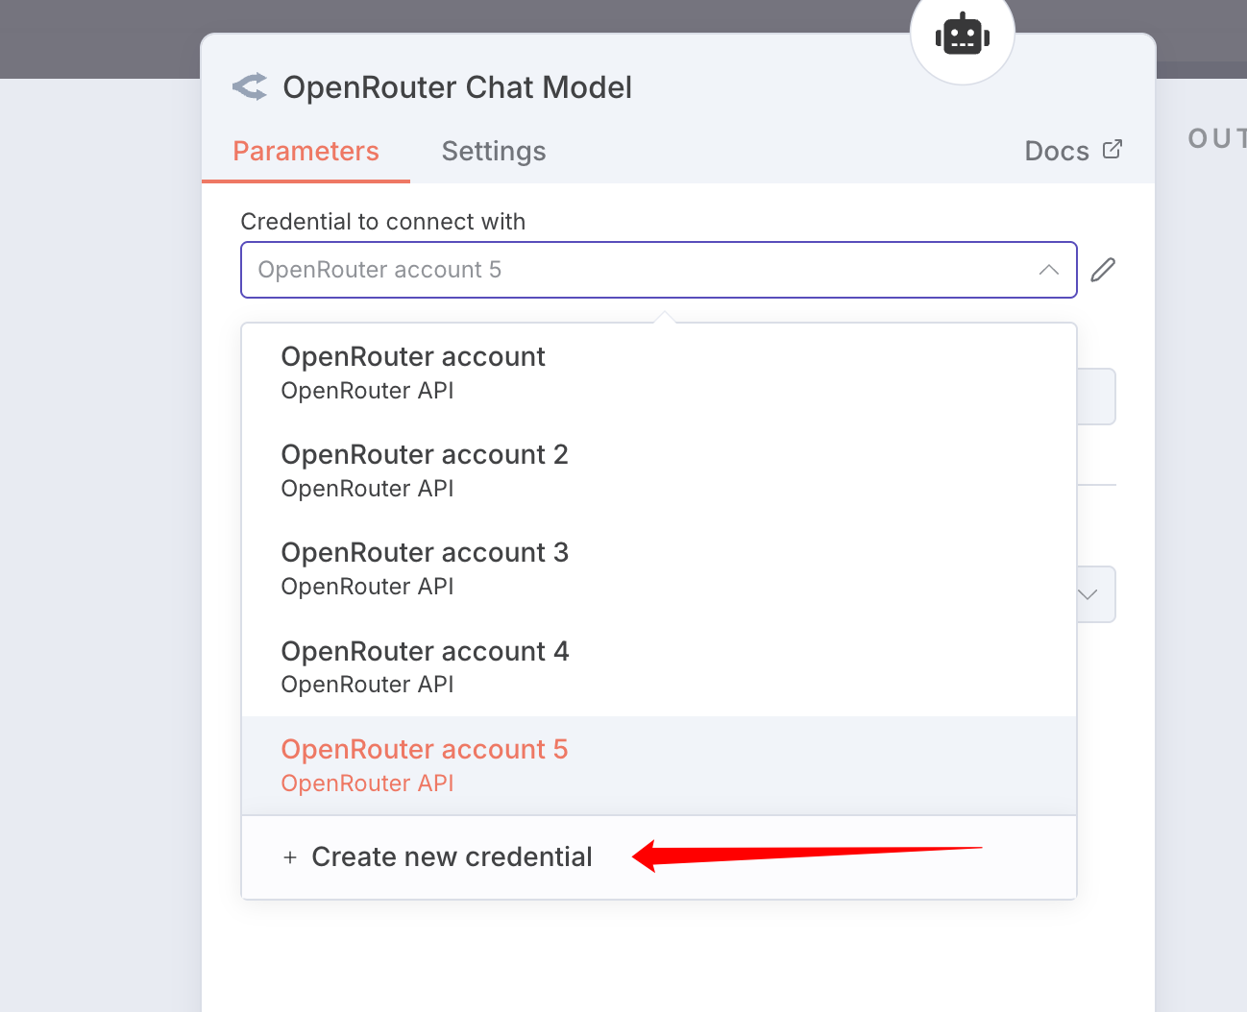Click the OpenRouter logo beside the title

[250, 87]
